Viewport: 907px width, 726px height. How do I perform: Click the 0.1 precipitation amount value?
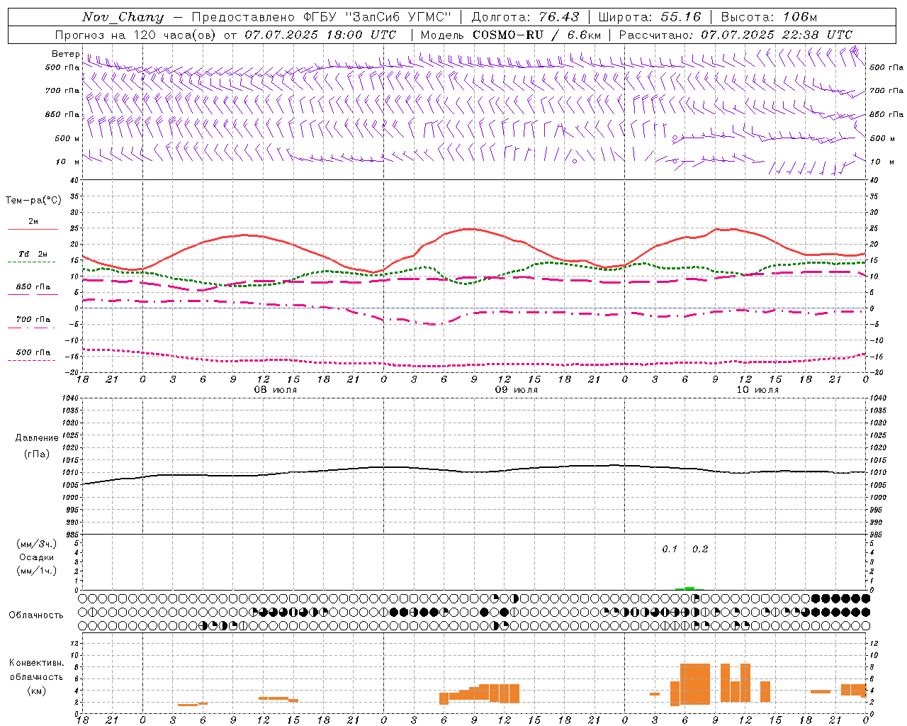tap(670, 549)
